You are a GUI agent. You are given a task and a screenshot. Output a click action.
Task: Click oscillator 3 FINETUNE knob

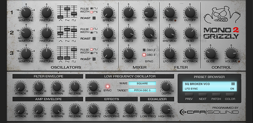(47, 53)
